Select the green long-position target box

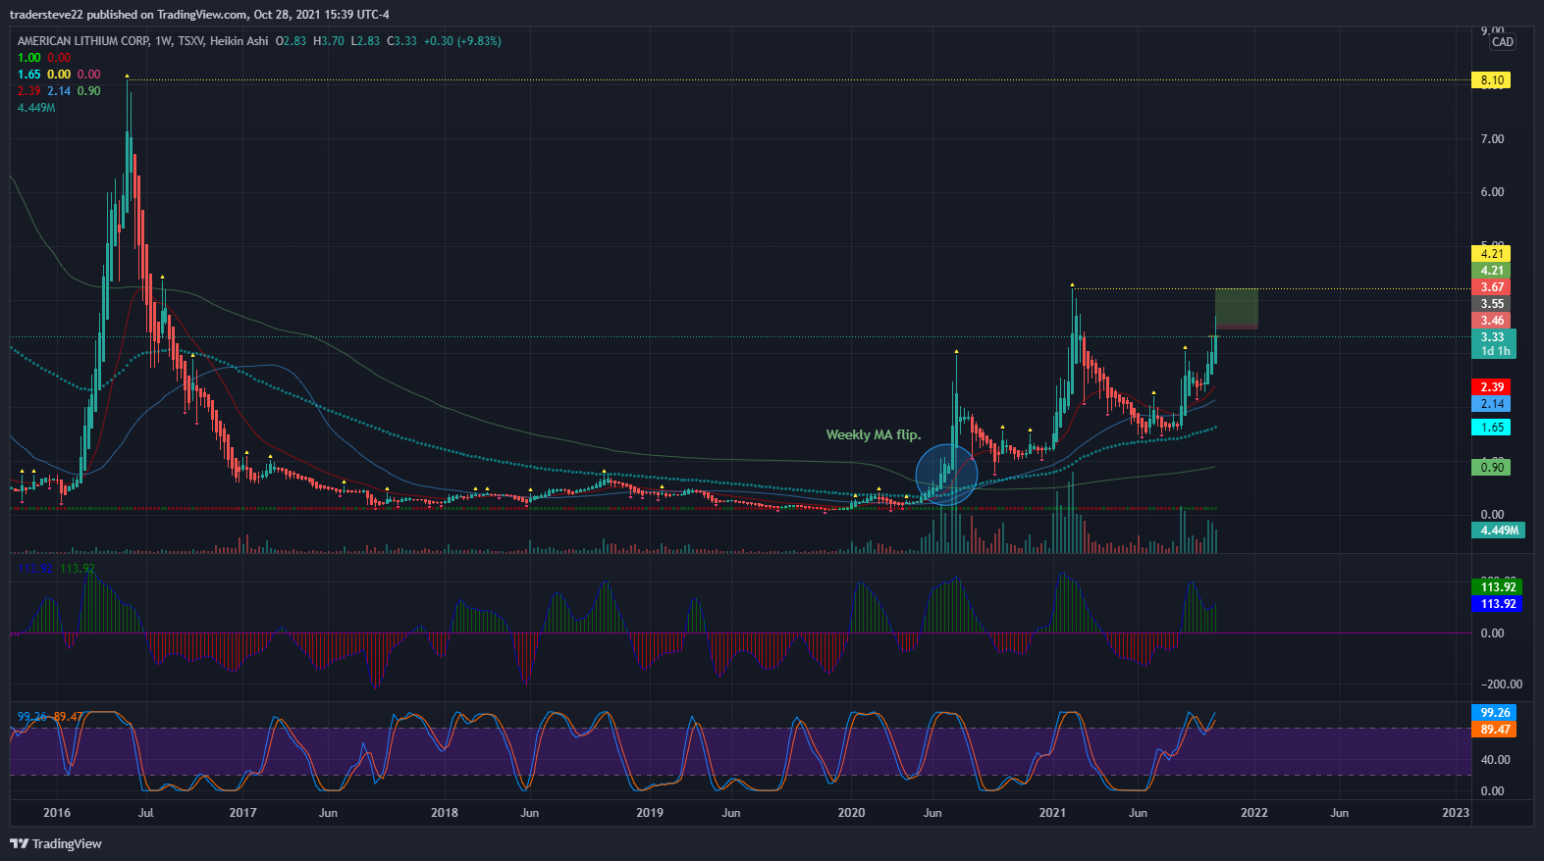point(1236,307)
